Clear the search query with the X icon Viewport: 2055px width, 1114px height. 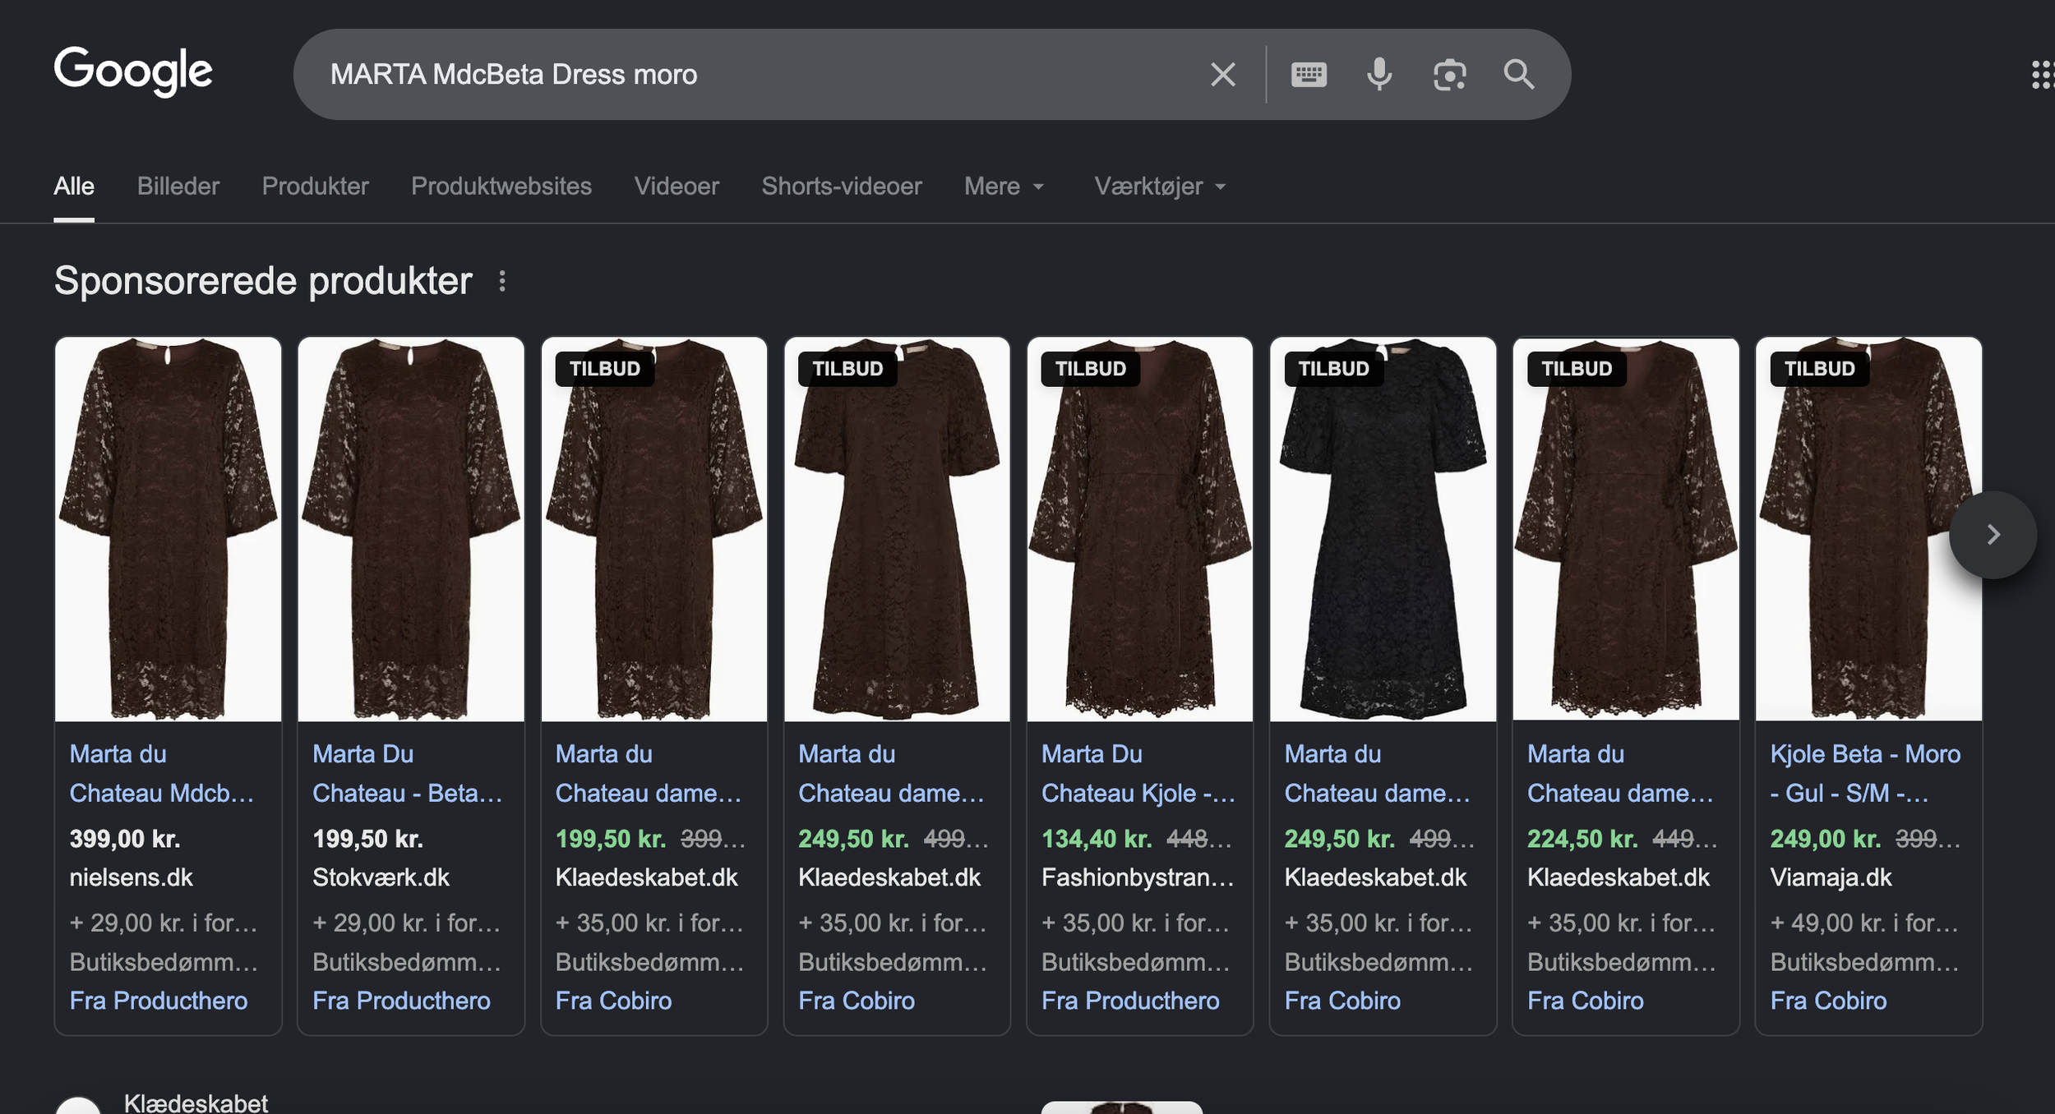coord(1222,75)
